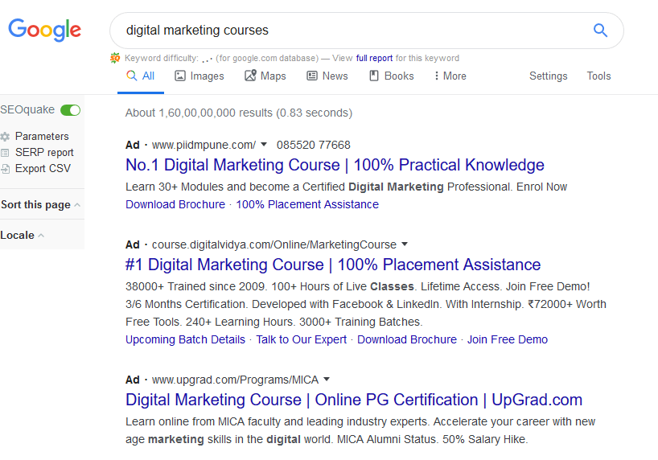The width and height of the screenshot is (658, 460).
Task: Toggle the SEOquake switch off
Action: 70,110
